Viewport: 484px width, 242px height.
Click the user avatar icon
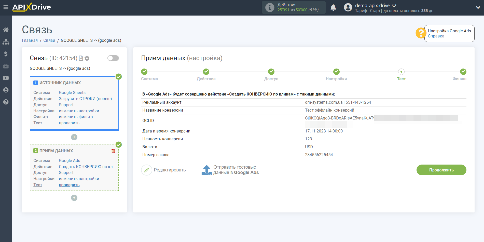(348, 7)
